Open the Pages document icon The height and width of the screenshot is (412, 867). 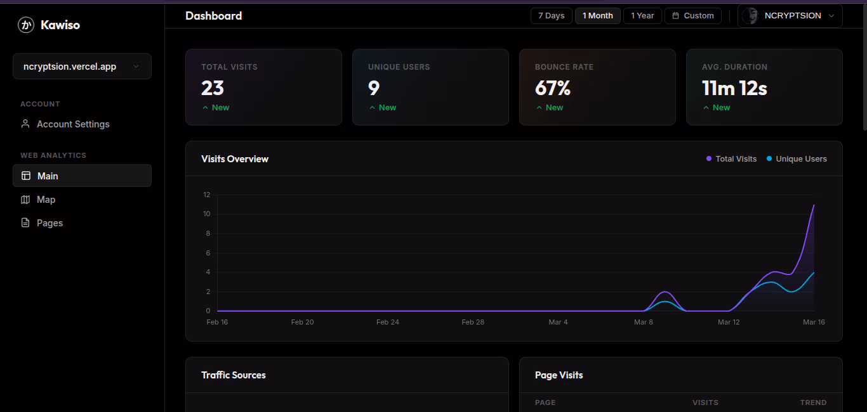(25, 223)
